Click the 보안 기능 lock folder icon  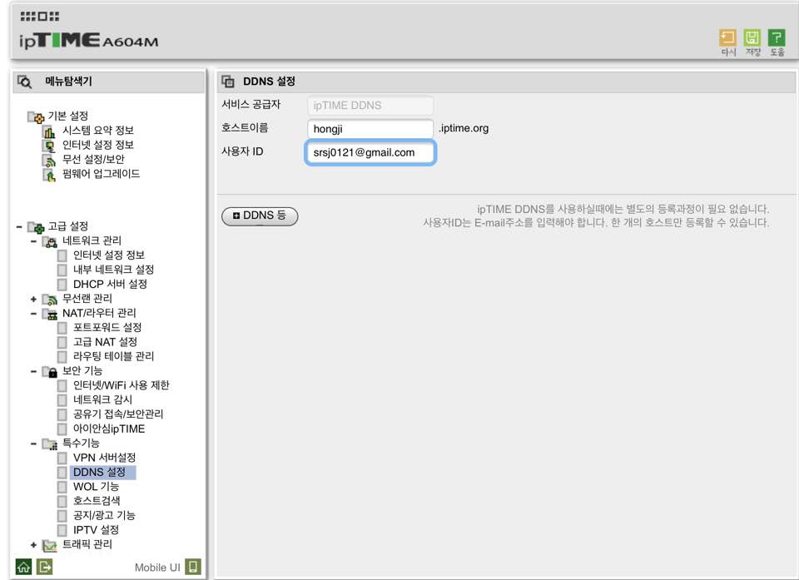(50, 371)
